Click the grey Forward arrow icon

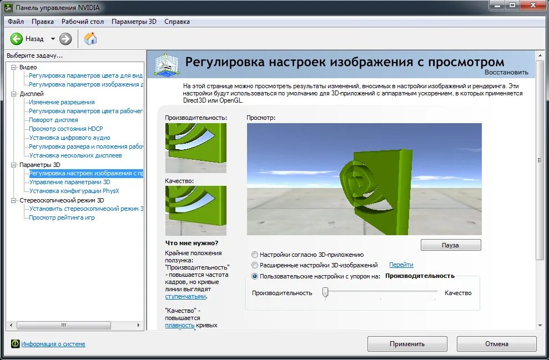click(66, 39)
